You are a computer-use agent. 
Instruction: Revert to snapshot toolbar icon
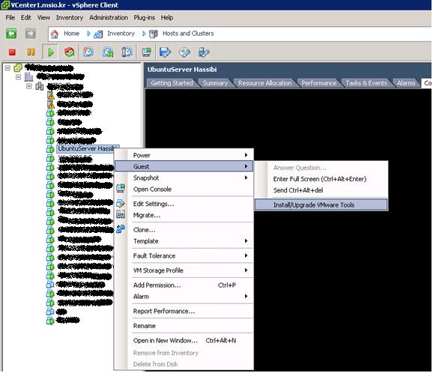(x=108, y=52)
